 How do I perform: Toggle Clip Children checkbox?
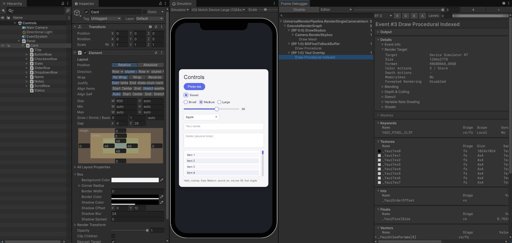[113, 236]
